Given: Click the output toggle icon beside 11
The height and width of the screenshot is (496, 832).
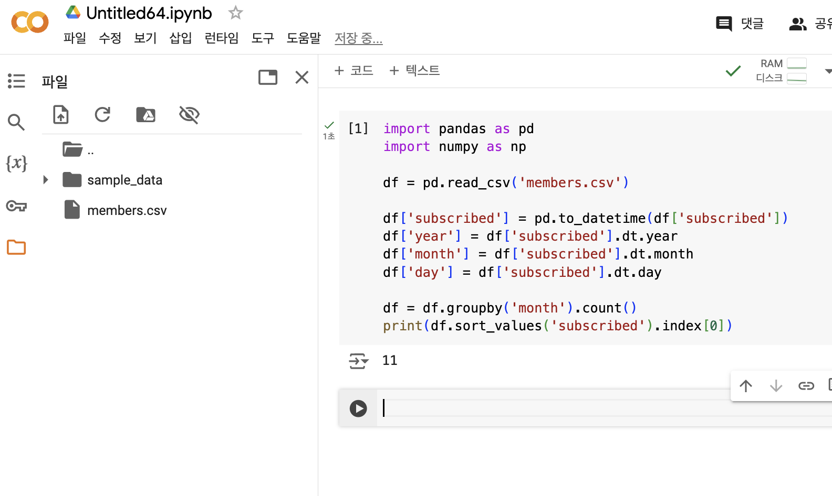Looking at the screenshot, I should (359, 361).
